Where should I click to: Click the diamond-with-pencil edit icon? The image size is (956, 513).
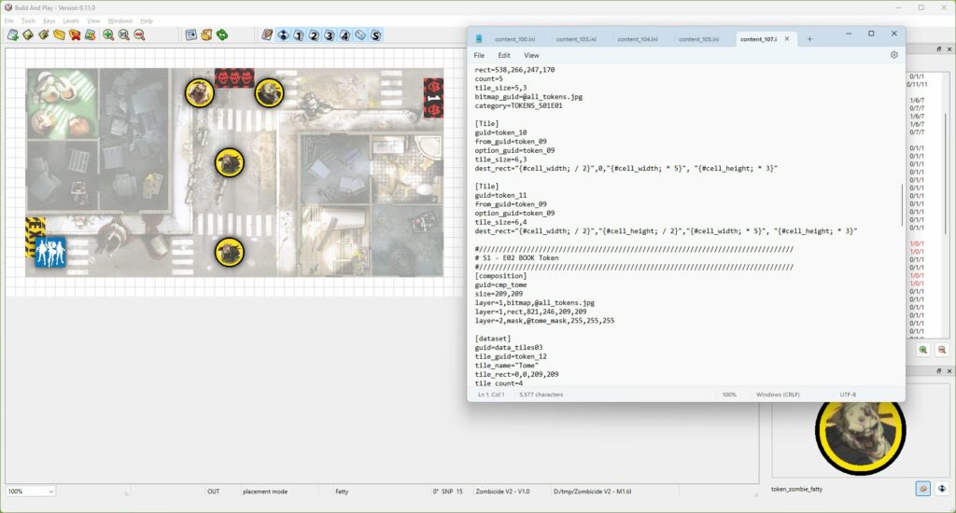tap(43, 35)
